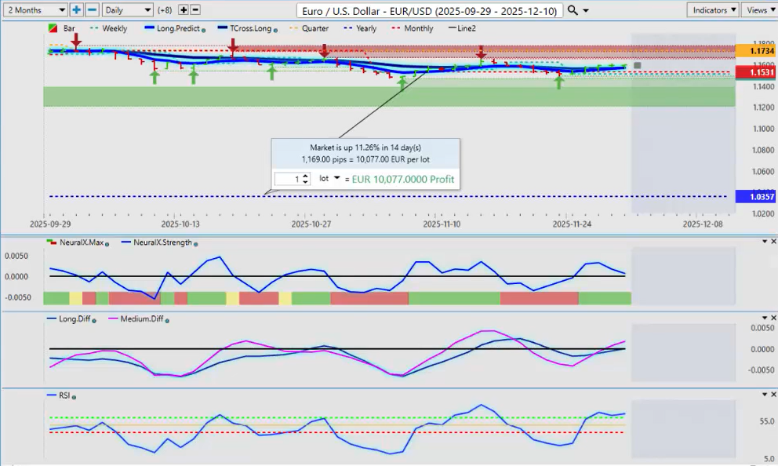
Task: Open the Daily timeframe dropdown
Action: point(127,10)
